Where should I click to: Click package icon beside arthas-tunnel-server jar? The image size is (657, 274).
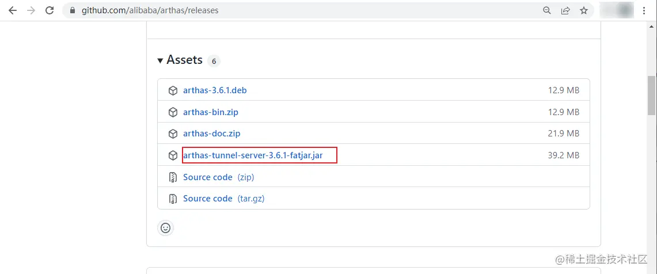coord(173,155)
